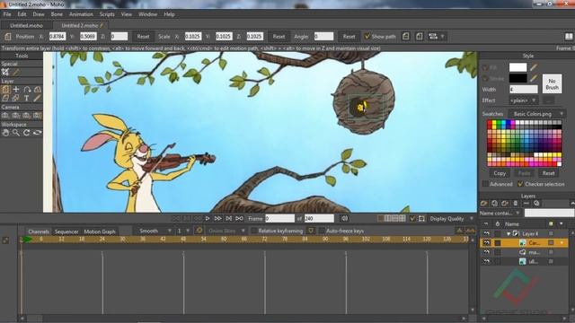
Task: Open the interpolation value 1 dropdown
Action: (183, 231)
